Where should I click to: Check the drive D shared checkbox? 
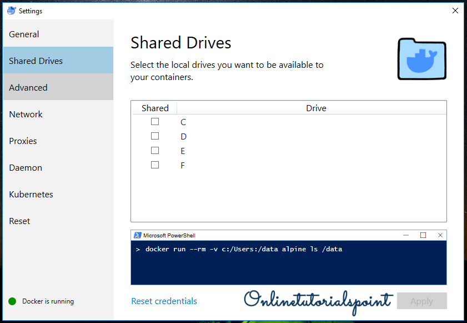[x=155, y=136]
